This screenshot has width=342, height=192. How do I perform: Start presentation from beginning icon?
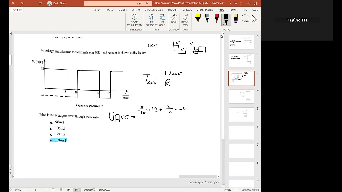[236, 3]
